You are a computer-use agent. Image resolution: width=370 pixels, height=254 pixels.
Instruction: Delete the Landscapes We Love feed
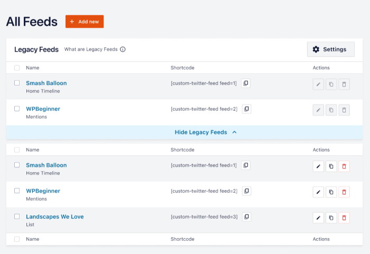344,218
